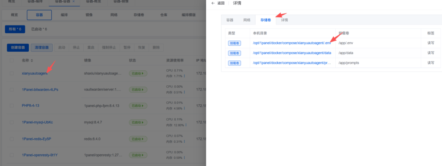The width and height of the screenshot is (442, 166).
Task: Check the box for 1Panel-redis-Ey5P container
Action: pos(12,139)
